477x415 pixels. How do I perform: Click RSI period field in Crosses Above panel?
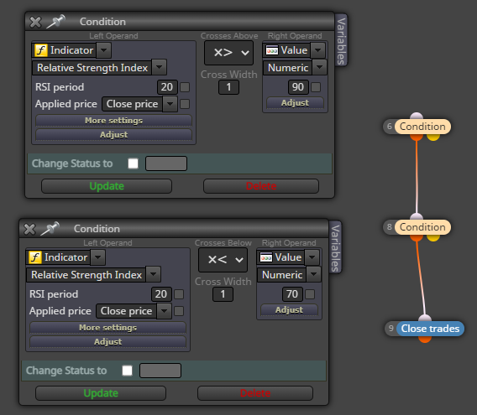[x=167, y=87]
